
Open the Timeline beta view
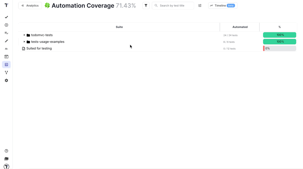point(223,5)
